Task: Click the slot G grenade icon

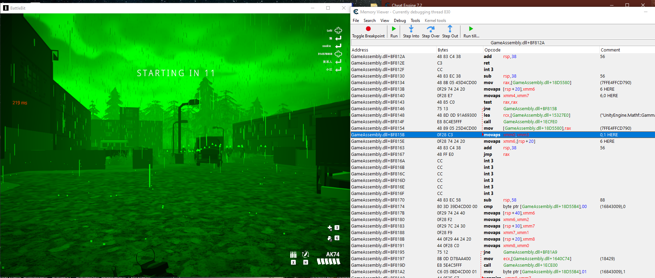Action: (330, 238)
